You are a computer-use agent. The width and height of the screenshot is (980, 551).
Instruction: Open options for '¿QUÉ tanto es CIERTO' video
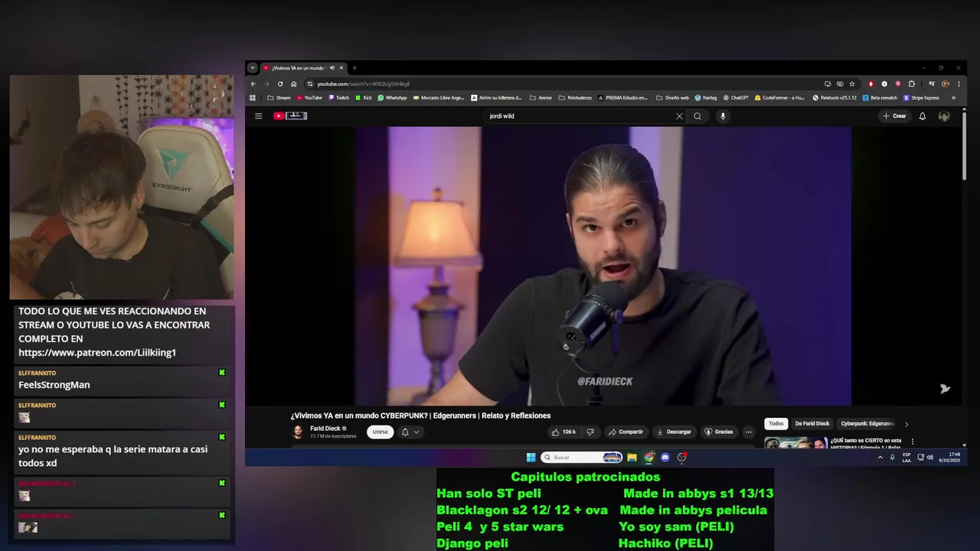click(912, 442)
